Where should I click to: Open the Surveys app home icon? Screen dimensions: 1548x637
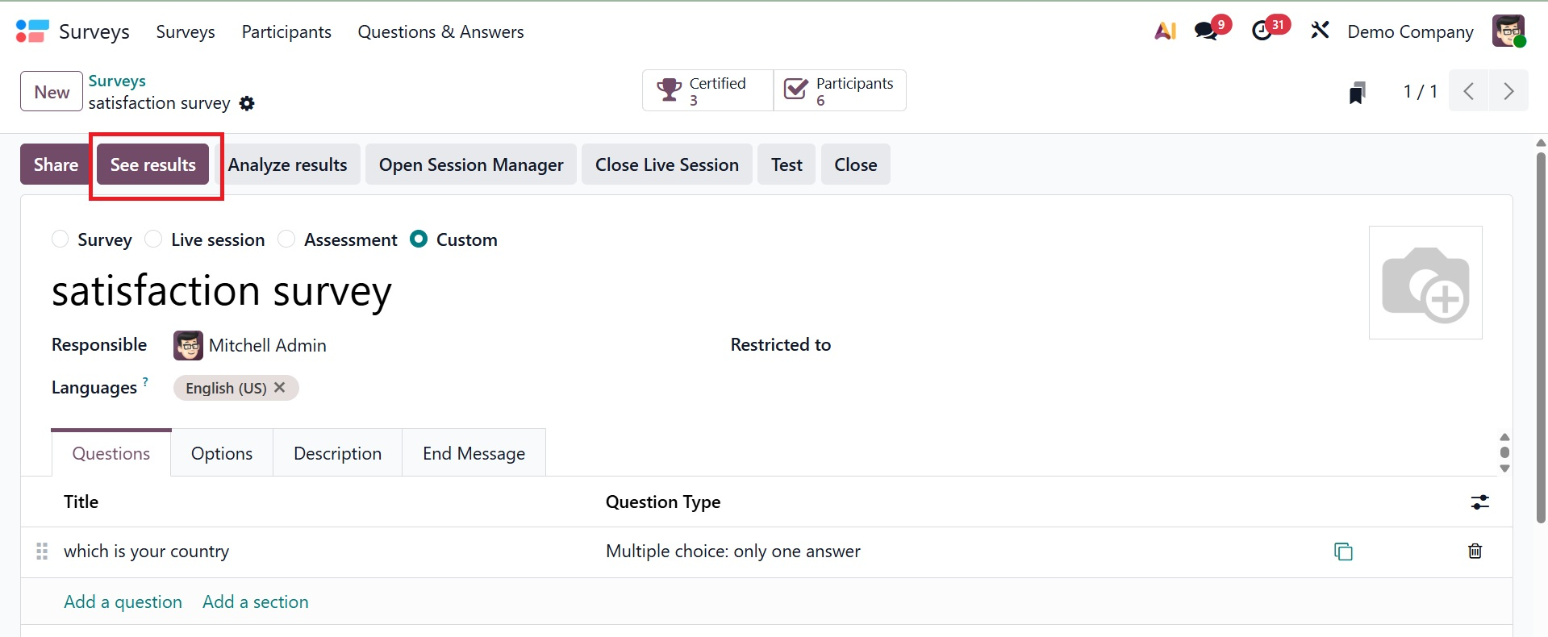[x=32, y=31]
